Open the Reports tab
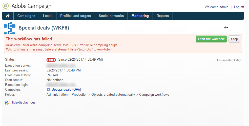 click(163, 16)
